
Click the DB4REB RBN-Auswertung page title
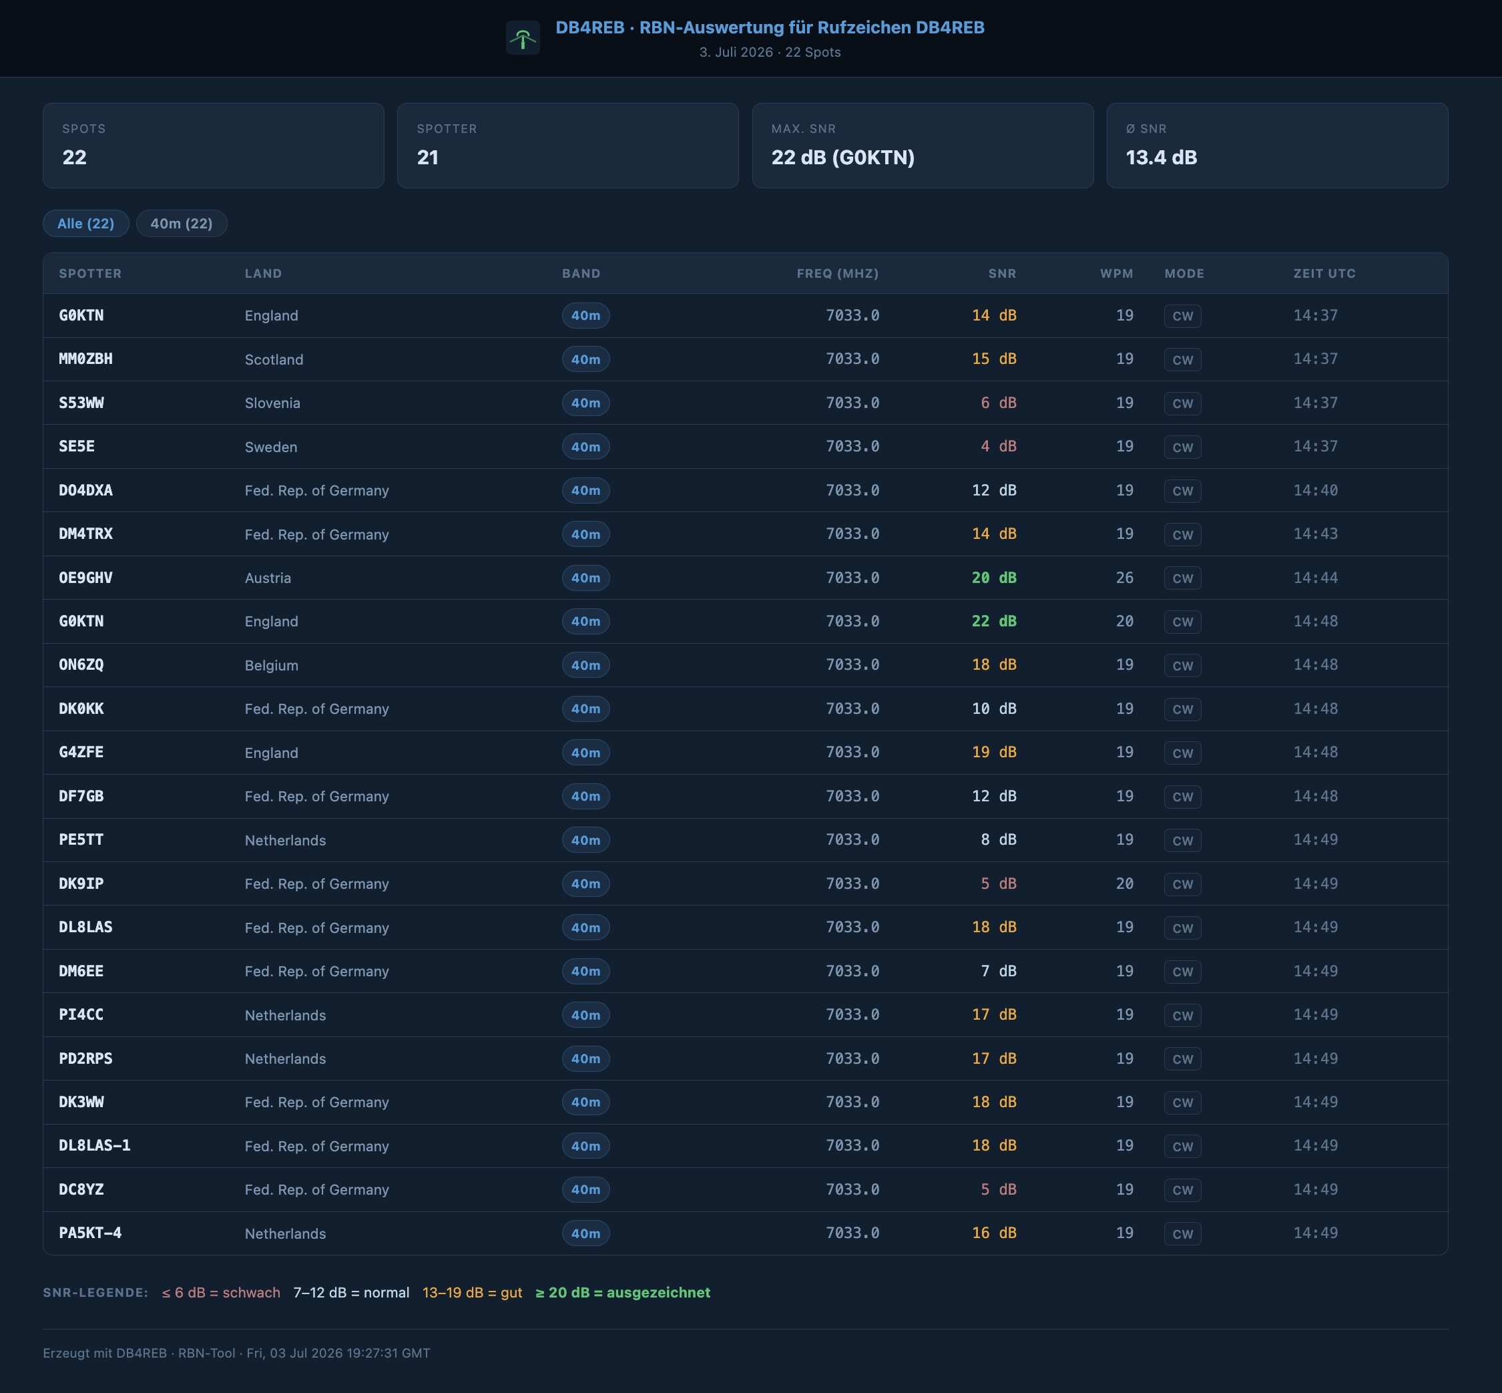(770, 27)
